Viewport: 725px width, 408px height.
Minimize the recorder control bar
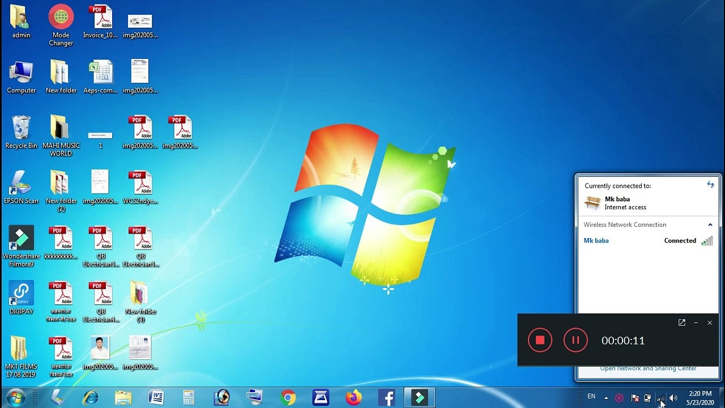coord(696,322)
